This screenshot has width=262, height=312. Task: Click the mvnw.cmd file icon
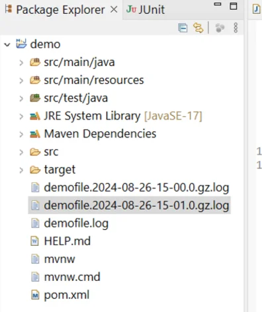click(x=35, y=277)
